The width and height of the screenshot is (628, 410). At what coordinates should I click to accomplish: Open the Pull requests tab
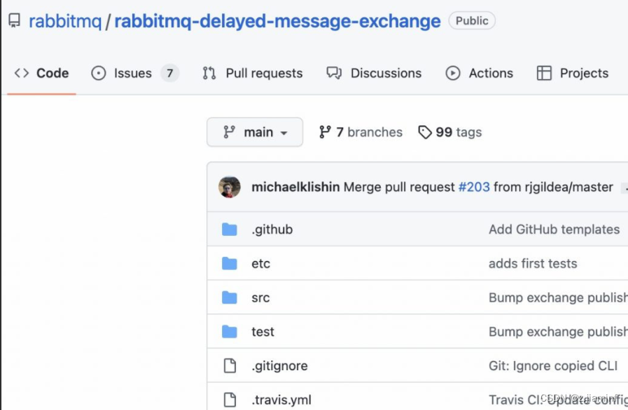[253, 73]
